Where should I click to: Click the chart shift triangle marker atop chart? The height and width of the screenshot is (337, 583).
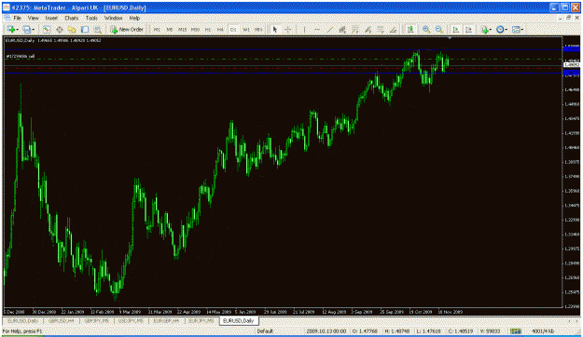[x=450, y=38]
